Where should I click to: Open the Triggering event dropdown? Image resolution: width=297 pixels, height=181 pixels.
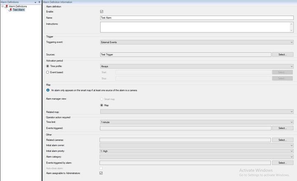click(x=197, y=42)
